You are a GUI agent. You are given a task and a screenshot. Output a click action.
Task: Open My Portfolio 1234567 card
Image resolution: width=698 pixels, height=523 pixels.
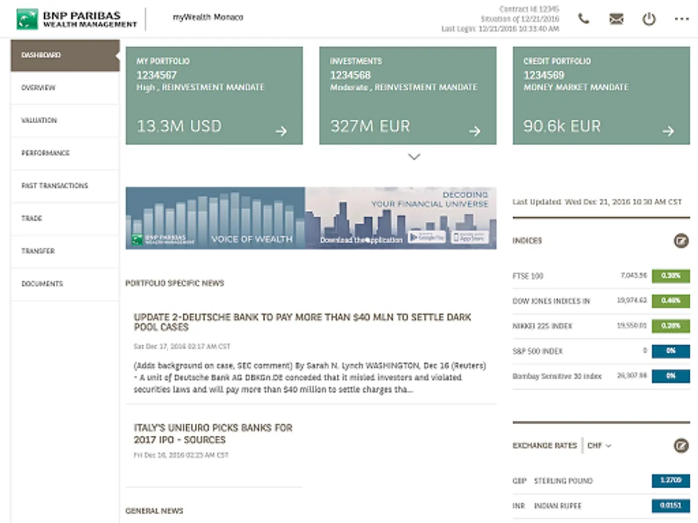tap(214, 96)
